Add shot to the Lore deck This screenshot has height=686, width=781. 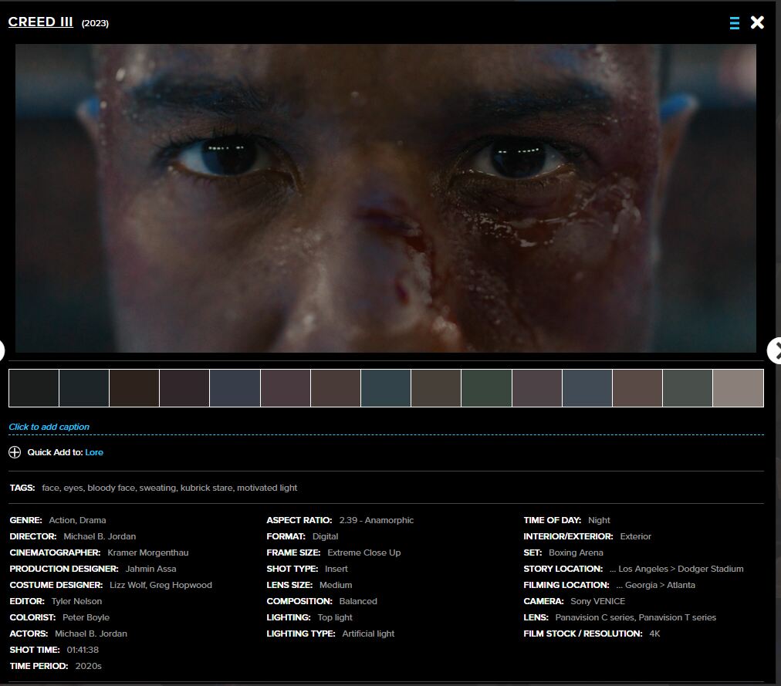94,452
